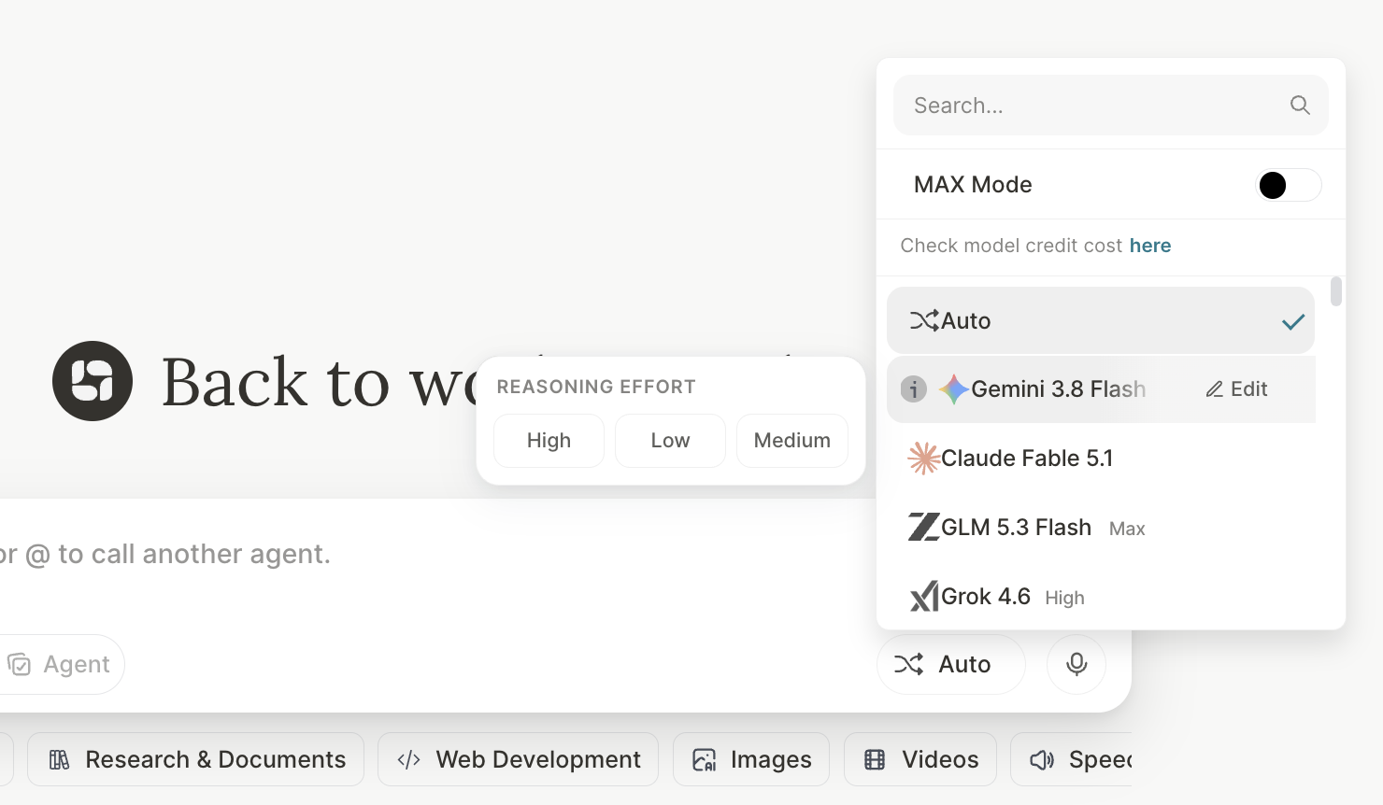Open the Videos category

click(920, 759)
